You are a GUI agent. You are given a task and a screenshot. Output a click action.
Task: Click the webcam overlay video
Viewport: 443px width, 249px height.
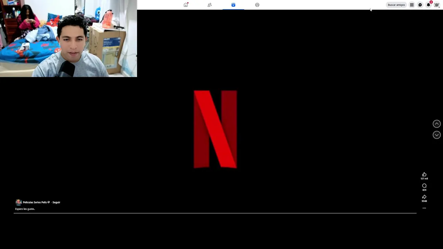click(69, 38)
